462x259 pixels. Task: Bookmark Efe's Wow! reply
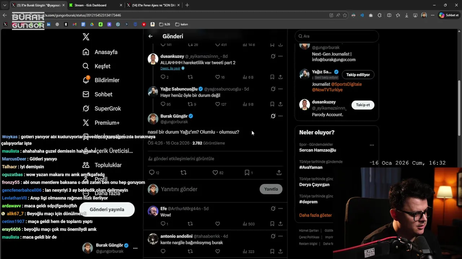click(x=272, y=224)
